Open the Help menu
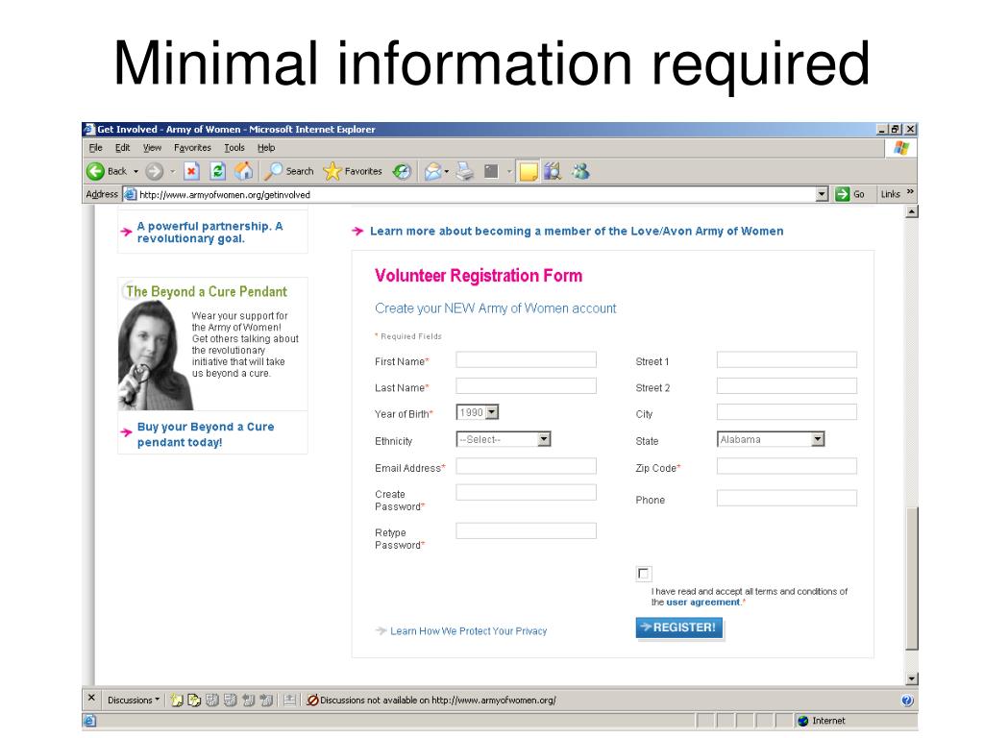984x738 pixels. point(266,148)
